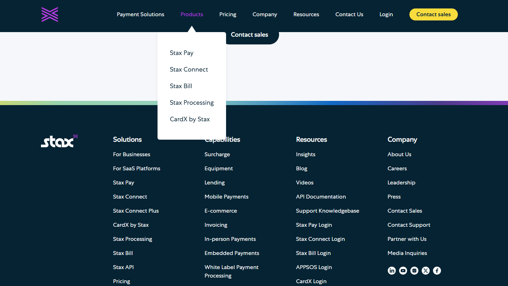The image size is (508, 286).
Task: Expand the Payment Solutions navigation dropdown
Action: (140, 14)
